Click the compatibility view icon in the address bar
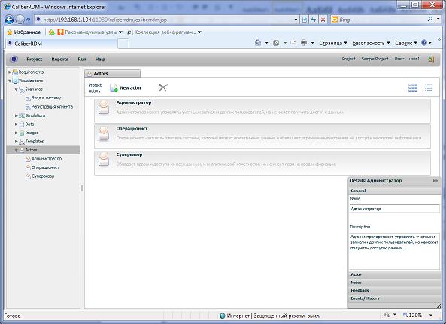This screenshot has height=324, width=446. (305, 20)
